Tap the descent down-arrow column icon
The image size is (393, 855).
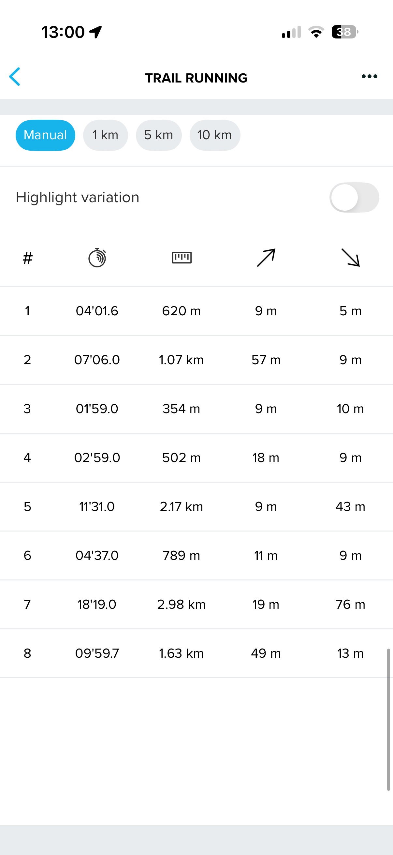tap(351, 258)
